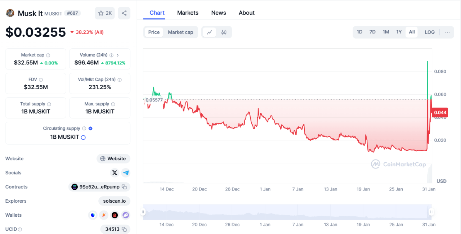Screen dimensions: 461x234
Task: Toggle logarithmic scale with LOG
Action: (429, 32)
